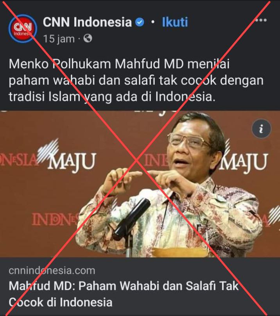This screenshot has height=316, width=280.
Task: Open headline Mahfud MD: Paham Wahabi dan Salafi
Action: pos(124,286)
